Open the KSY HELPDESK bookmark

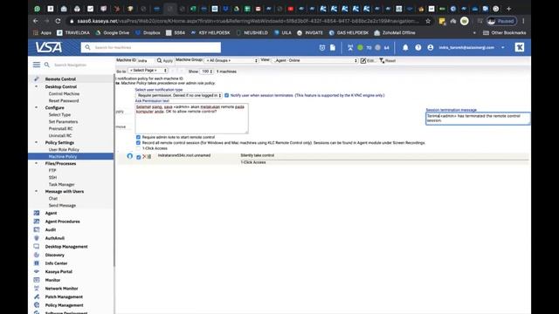click(210, 33)
